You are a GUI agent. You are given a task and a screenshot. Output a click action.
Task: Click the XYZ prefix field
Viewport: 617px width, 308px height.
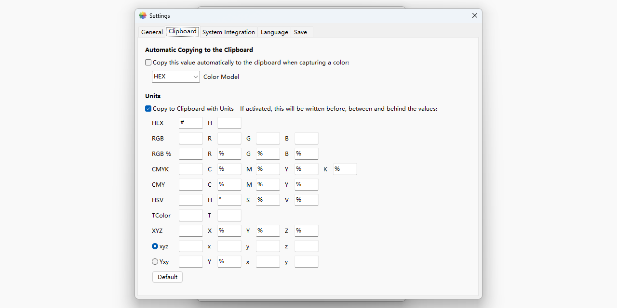click(191, 231)
